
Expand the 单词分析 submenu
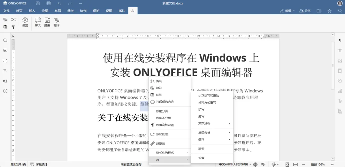click(212, 133)
